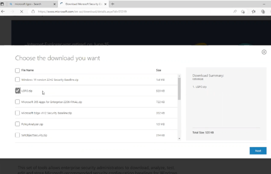271x174 pixels.
Task: Toggle the select-all File Name checkbox
Action: point(18,70)
